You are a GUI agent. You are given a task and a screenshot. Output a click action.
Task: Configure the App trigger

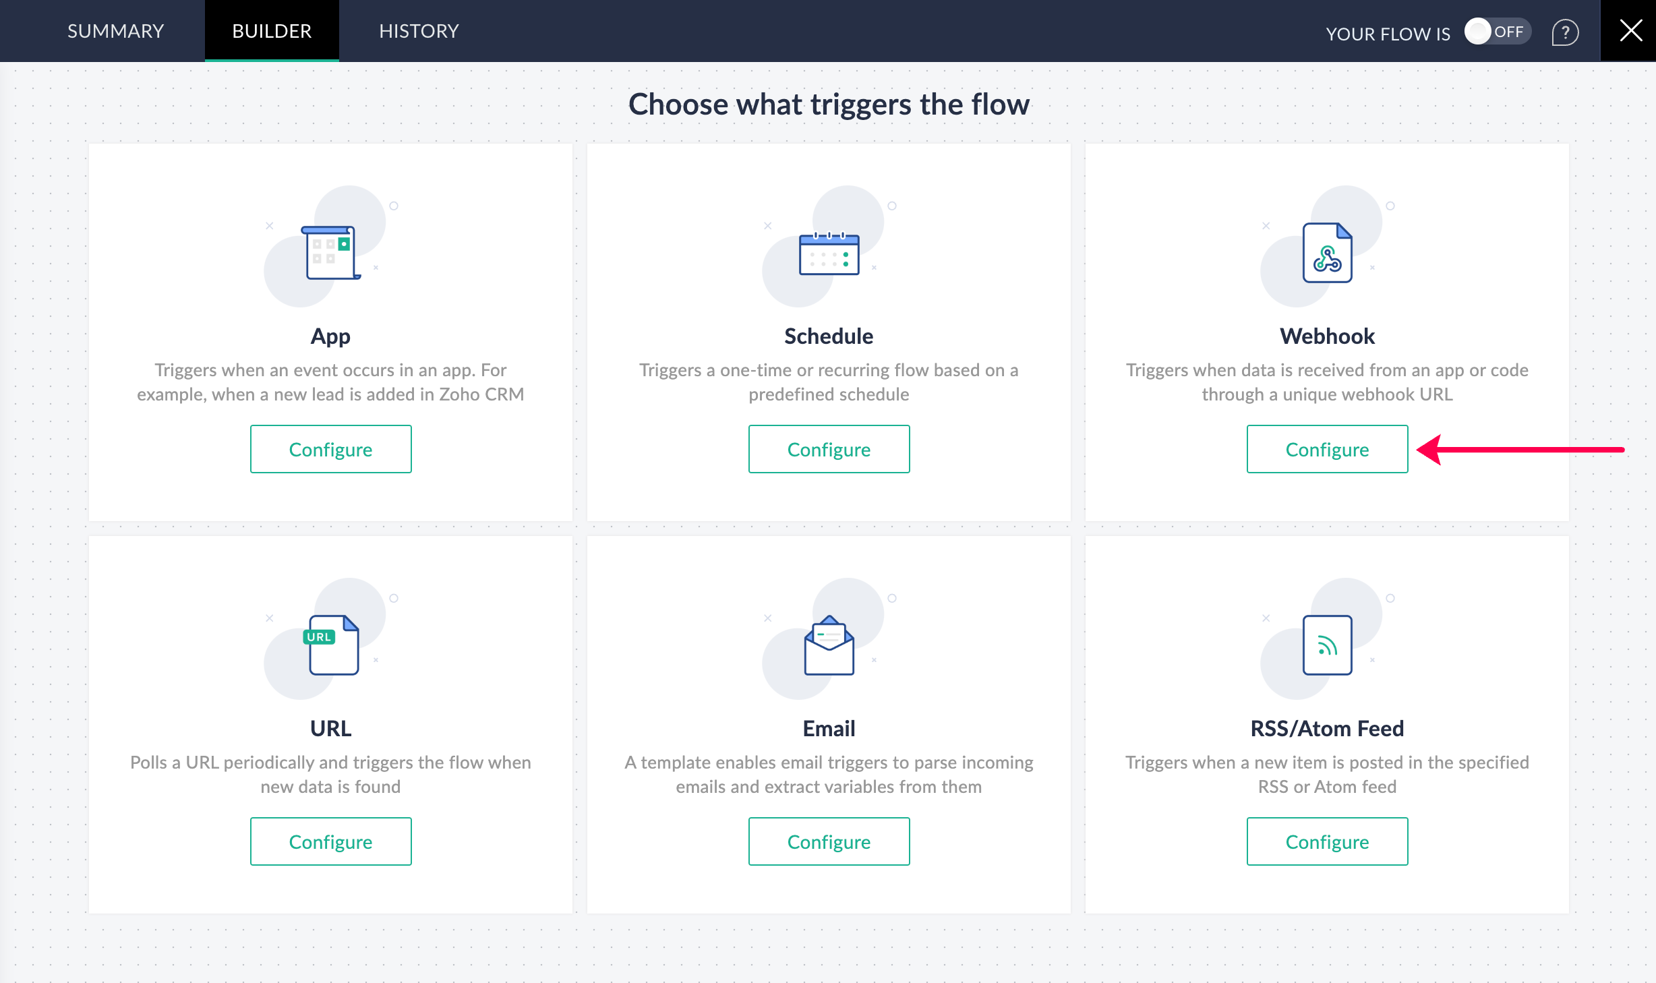coord(330,449)
